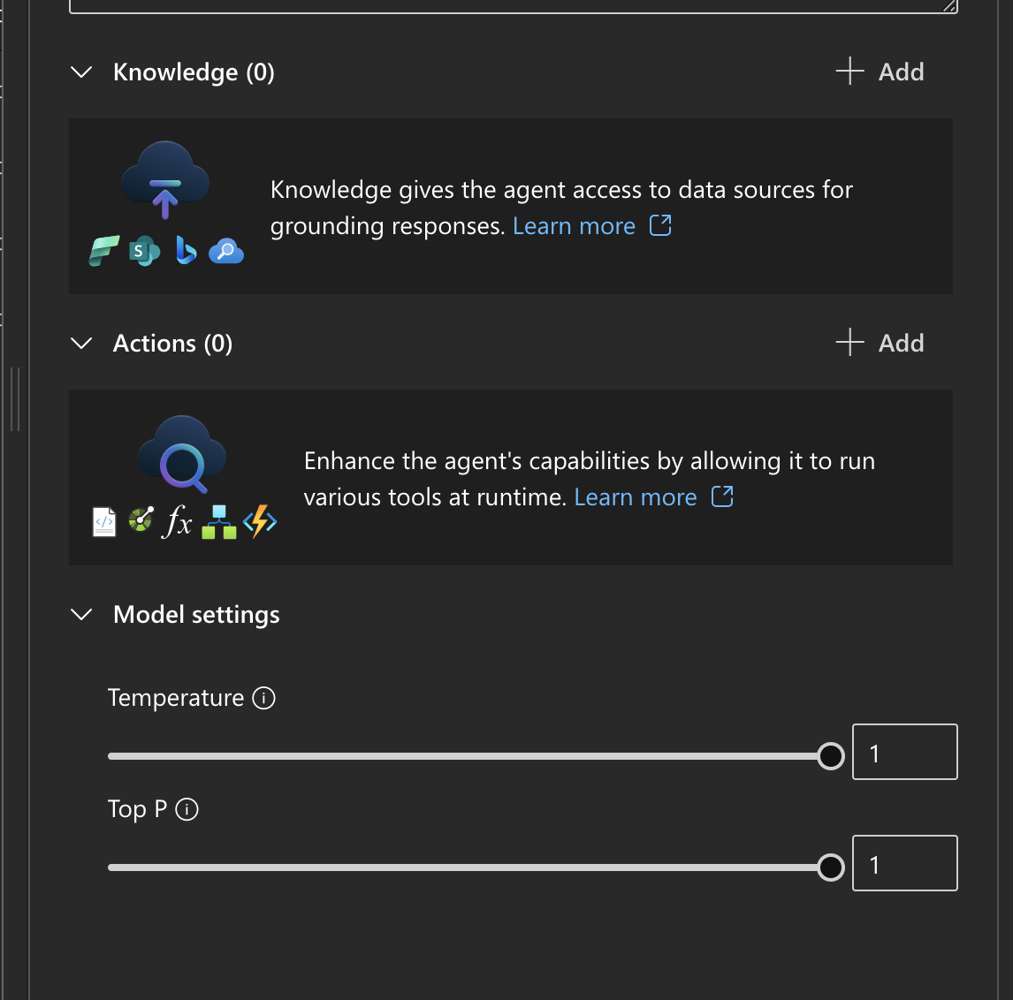The width and height of the screenshot is (1013, 1000).
Task: Click the Temperature info icon
Action: (x=264, y=698)
